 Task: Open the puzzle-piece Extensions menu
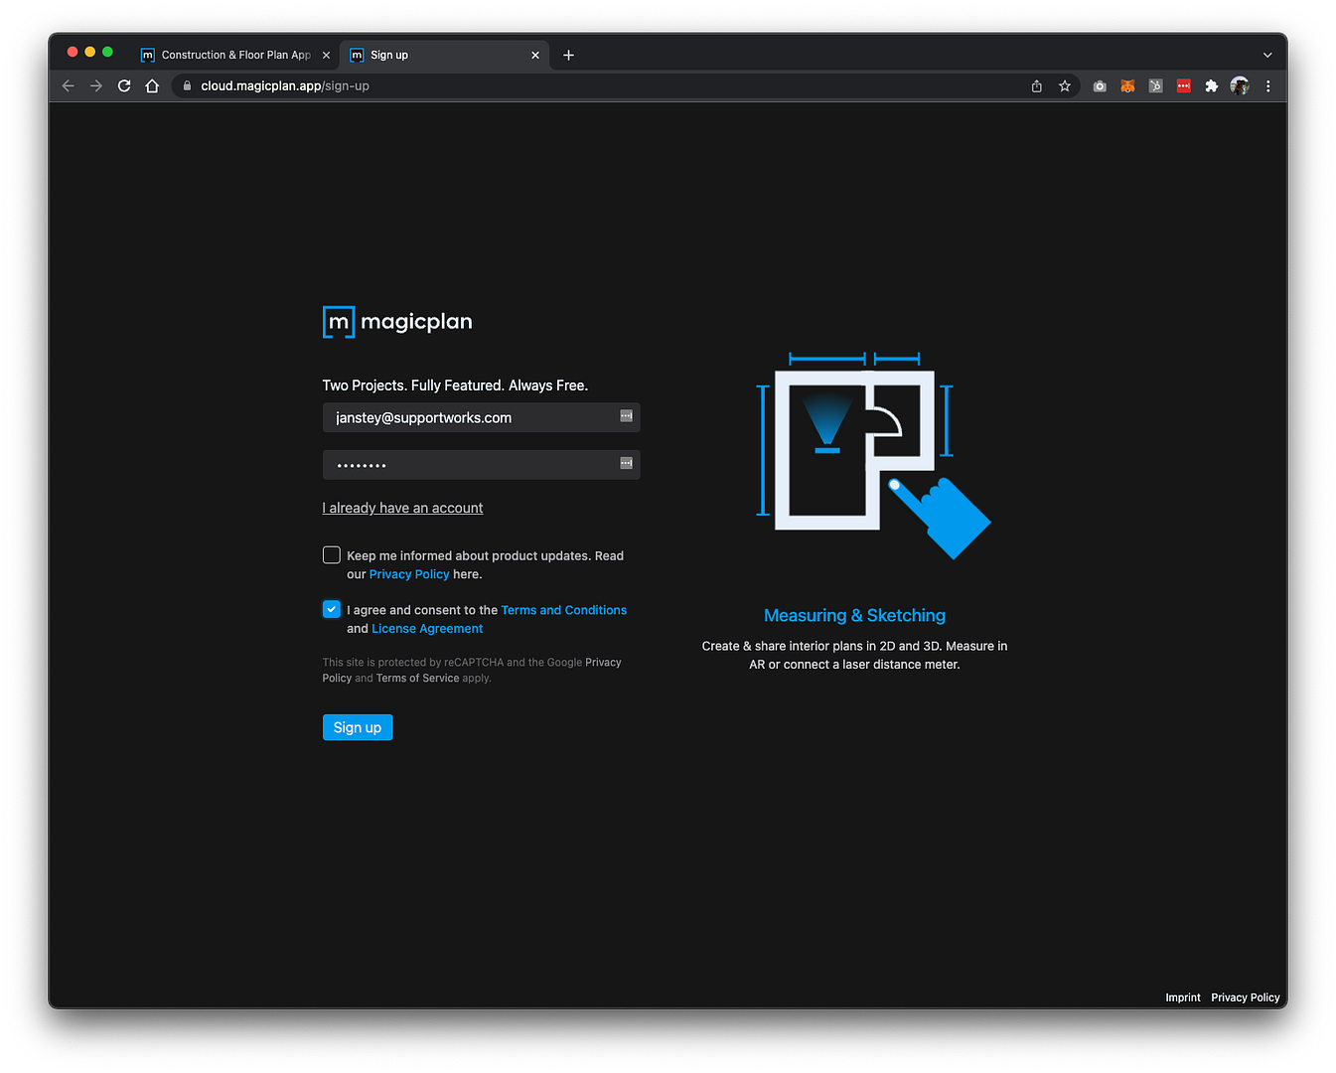click(1212, 86)
